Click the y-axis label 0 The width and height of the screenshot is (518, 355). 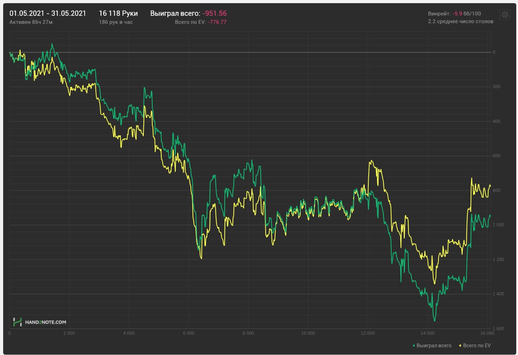coord(494,52)
